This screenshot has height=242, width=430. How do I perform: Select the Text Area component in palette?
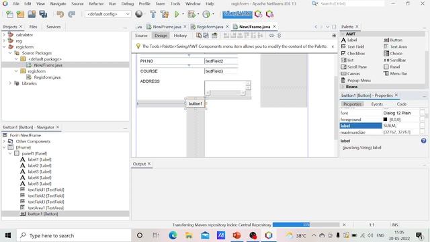(395, 46)
